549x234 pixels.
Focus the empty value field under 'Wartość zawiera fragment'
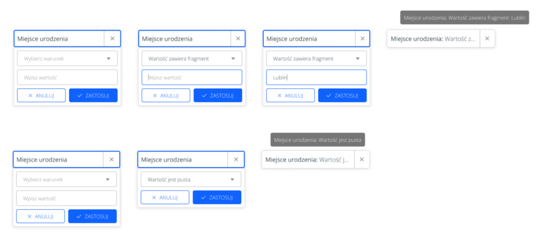tap(192, 77)
